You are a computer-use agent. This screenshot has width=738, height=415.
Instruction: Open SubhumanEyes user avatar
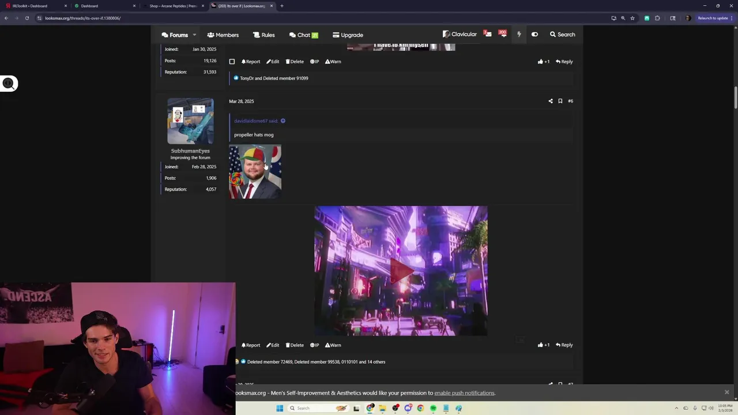190,121
